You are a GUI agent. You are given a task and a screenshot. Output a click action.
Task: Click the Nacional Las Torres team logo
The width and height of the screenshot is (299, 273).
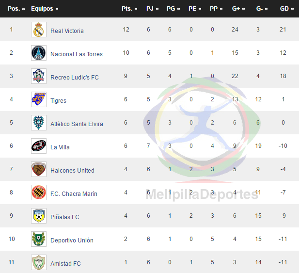[x=39, y=53]
